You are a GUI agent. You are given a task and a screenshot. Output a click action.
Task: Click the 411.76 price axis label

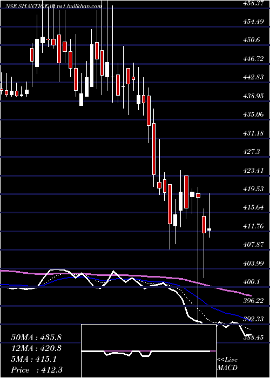click(253, 226)
